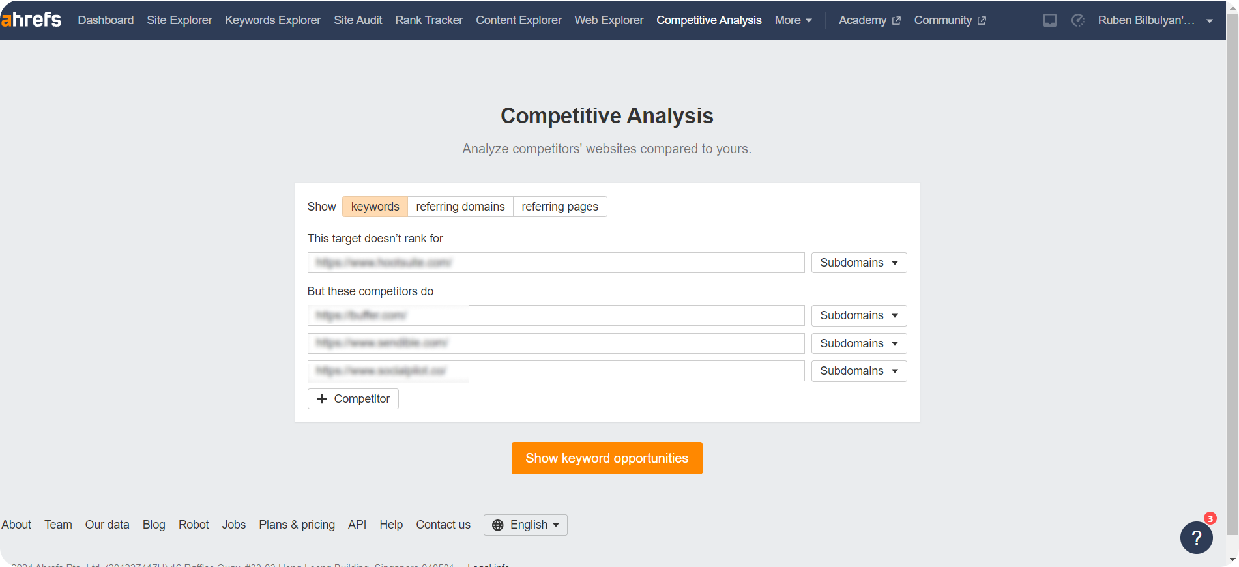Open Site Explorer
The height and width of the screenshot is (567, 1239).
pyautogui.click(x=179, y=20)
